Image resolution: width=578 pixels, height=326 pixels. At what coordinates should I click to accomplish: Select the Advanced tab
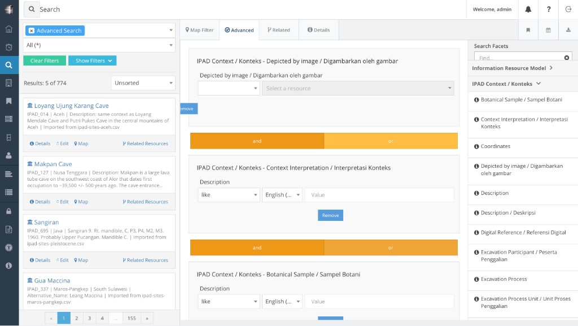[x=239, y=31]
